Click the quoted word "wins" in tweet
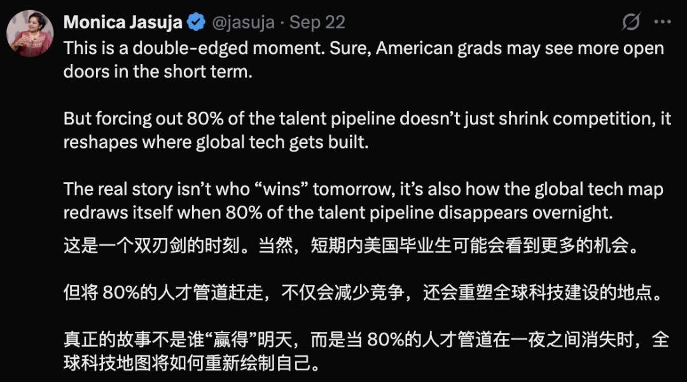This screenshot has height=382, width=687. (x=262, y=189)
